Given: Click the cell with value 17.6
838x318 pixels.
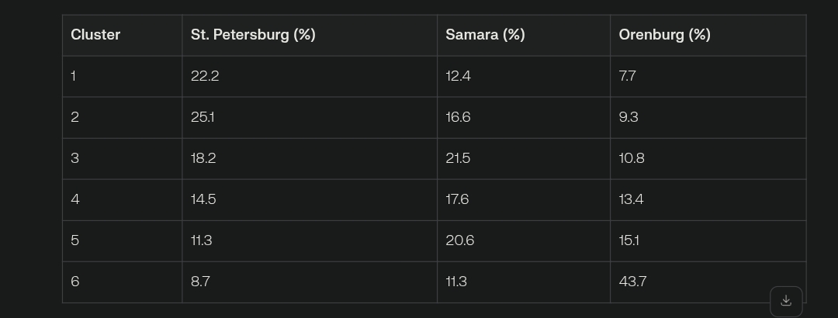Looking at the screenshot, I should pos(524,200).
